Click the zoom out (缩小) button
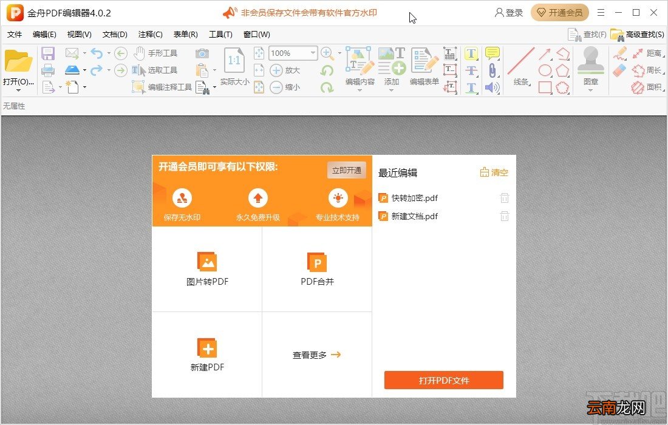The width and height of the screenshot is (668, 425). click(285, 87)
